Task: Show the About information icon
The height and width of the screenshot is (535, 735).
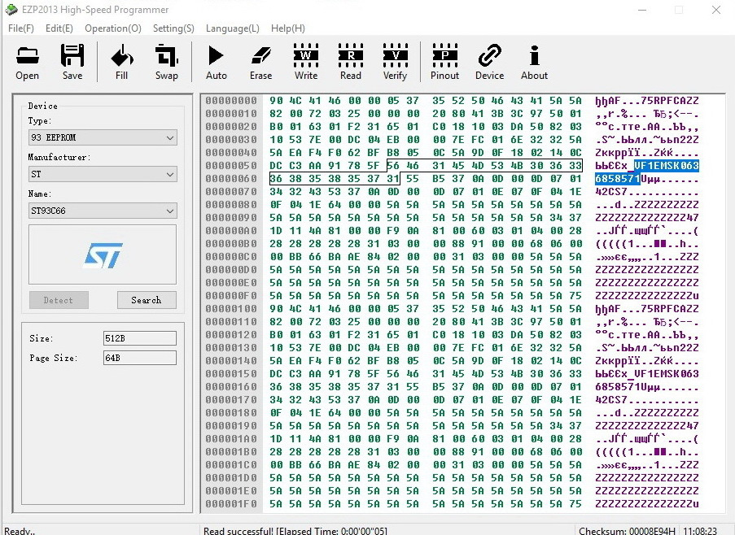Action: [x=534, y=62]
